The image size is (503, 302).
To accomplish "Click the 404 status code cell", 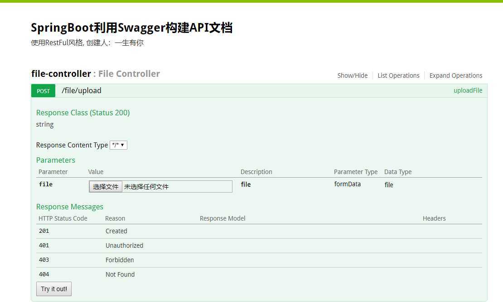I will (x=44, y=274).
